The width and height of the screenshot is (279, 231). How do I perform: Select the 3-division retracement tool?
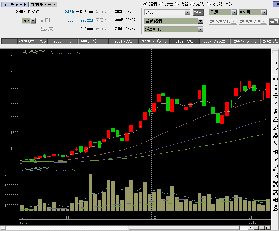click(276, 184)
